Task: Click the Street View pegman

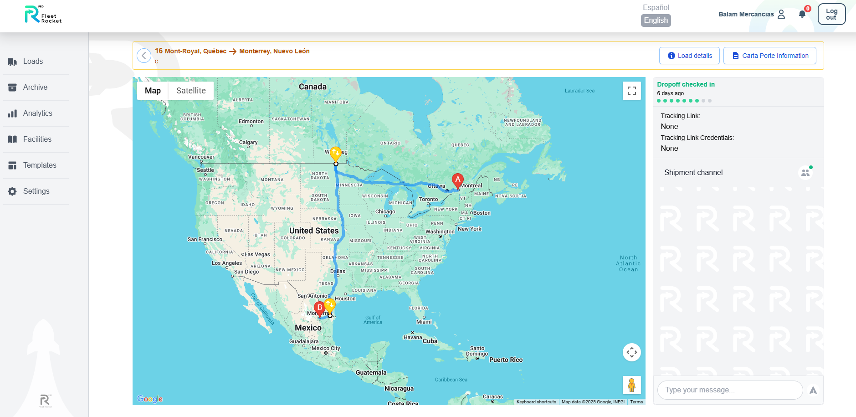Action: click(631, 385)
